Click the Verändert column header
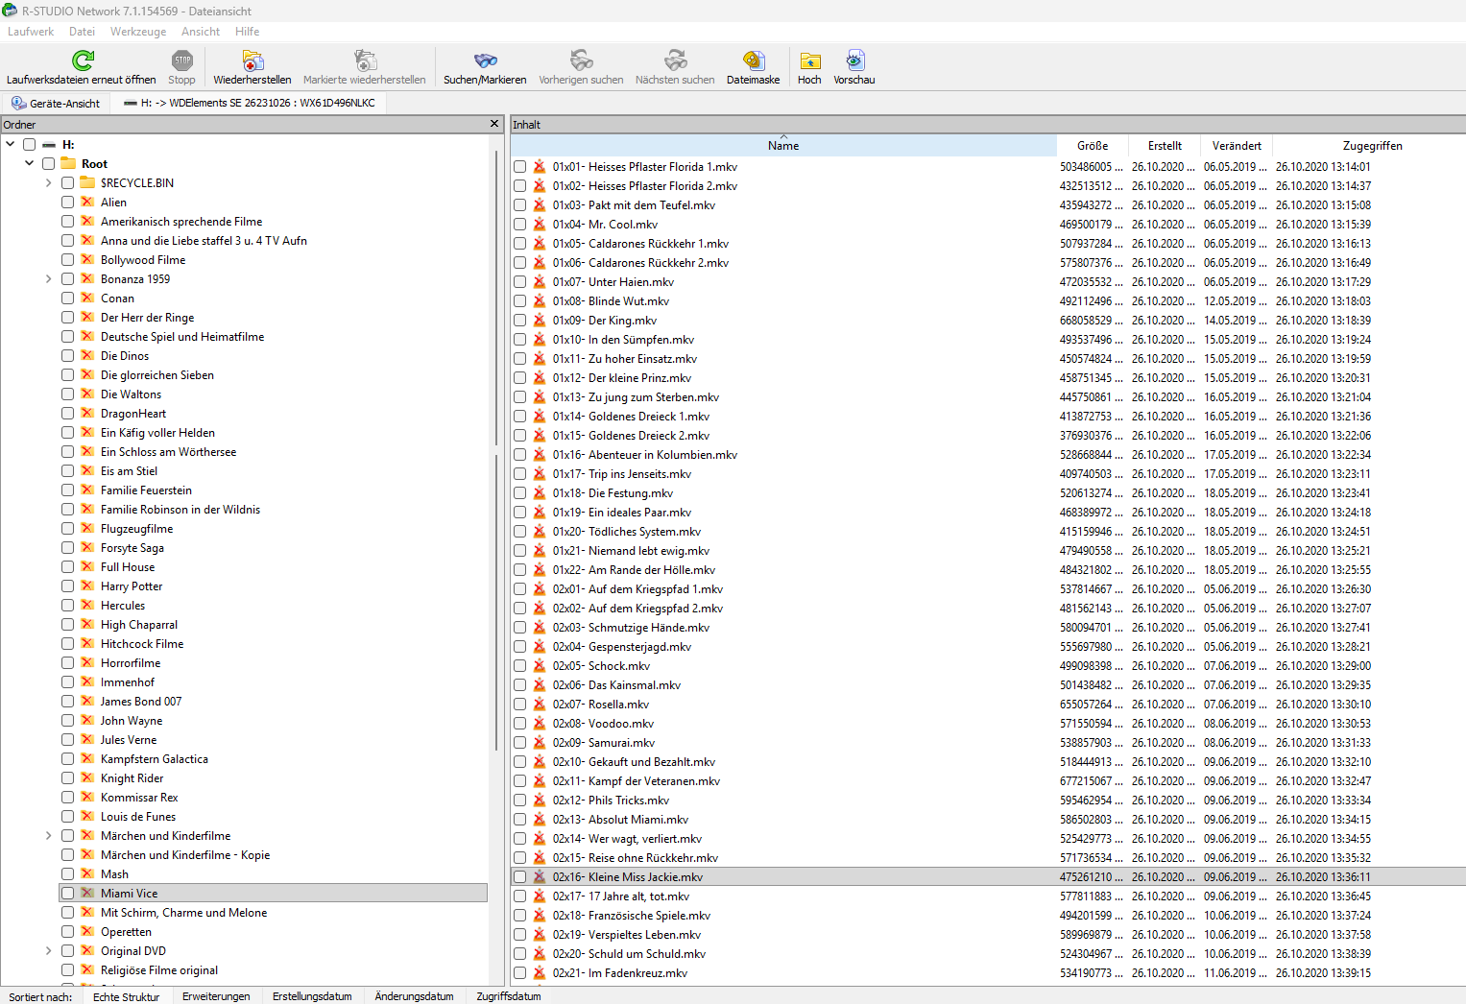This screenshot has width=1466, height=1004. click(x=1237, y=146)
